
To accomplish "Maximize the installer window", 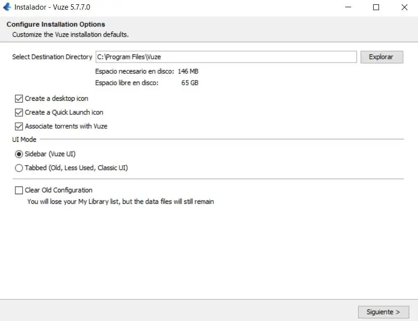I will [376, 7].
